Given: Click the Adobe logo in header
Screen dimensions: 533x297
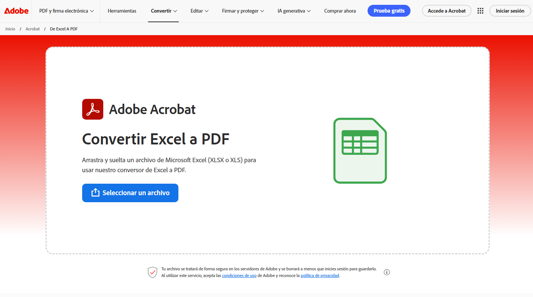Looking at the screenshot, I should coord(16,11).
